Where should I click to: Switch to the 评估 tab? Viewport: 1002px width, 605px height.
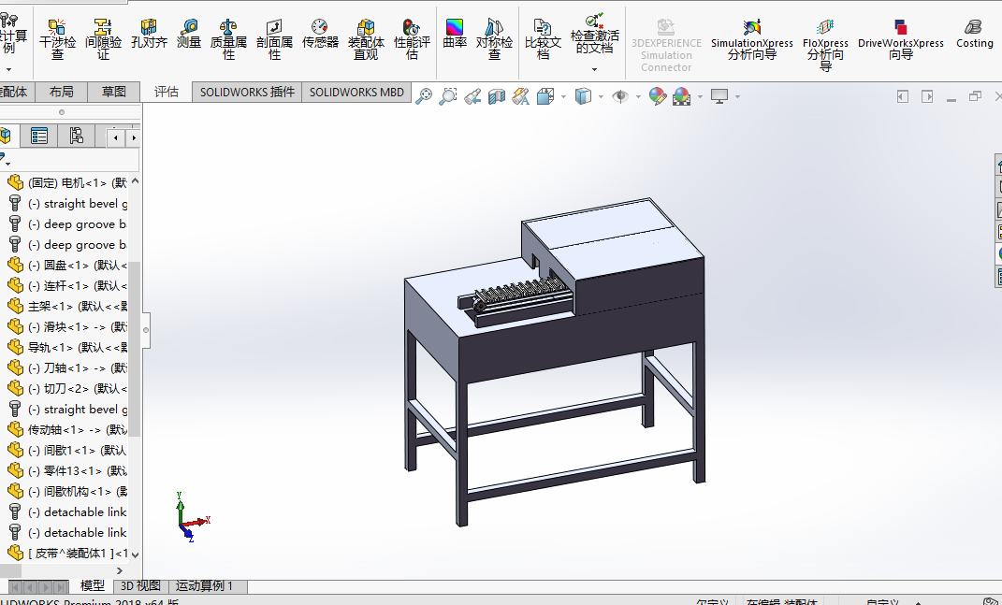click(167, 92)
